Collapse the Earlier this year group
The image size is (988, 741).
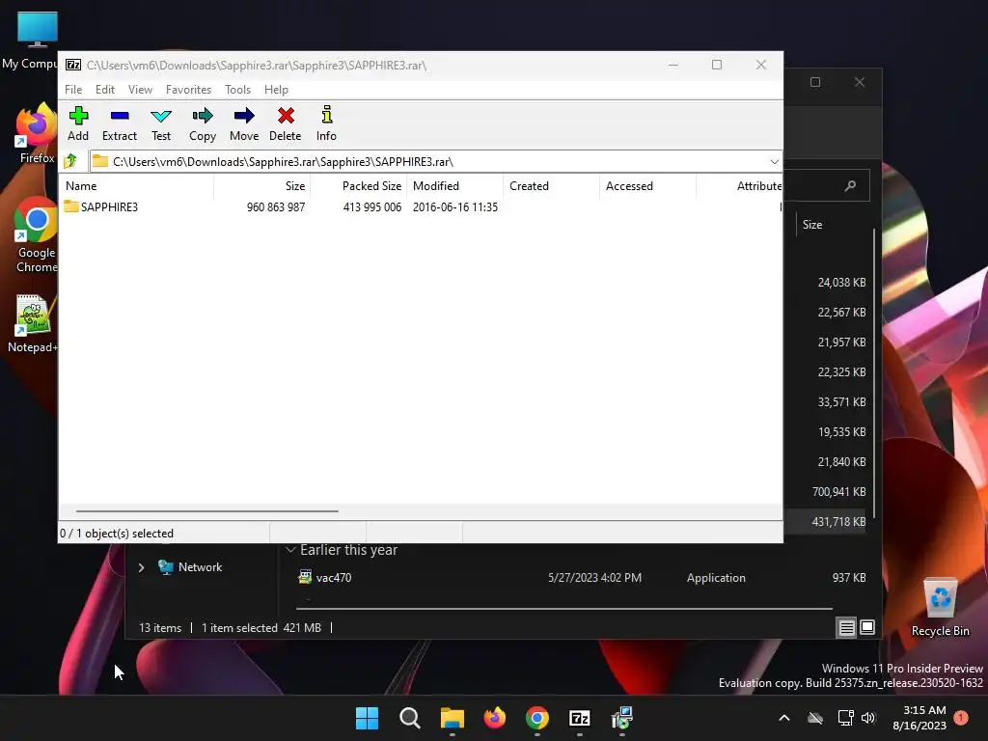[x=290, y=550]
